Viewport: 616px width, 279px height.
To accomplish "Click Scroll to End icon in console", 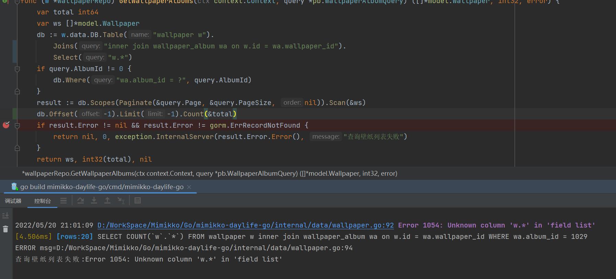I will coord(5,216).
